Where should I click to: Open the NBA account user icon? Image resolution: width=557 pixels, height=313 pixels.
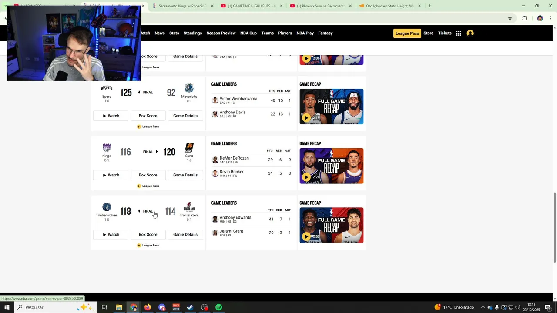pos(470,33)
